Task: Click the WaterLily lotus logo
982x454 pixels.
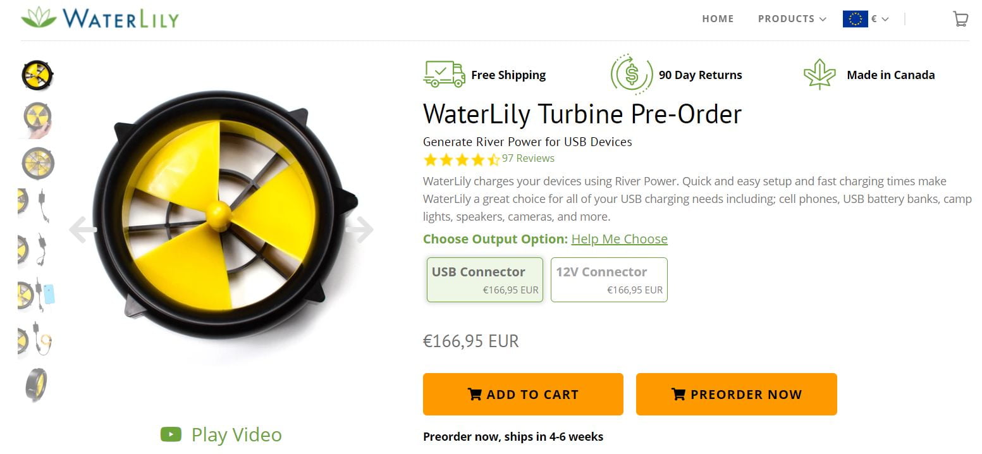Action: pyautogui.click(x=39, y=17)
